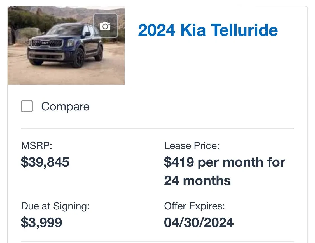Image resolution: width=315 pixels, height=243 pixels.
Task: Tick the Compare checkbox
Action: pyautogui.click(x=27, y=106)
